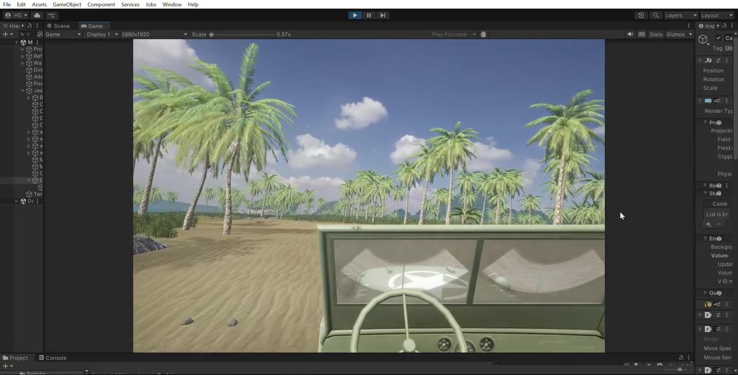This screenshot has width=738, height=375.
Task: Open the Layout dropdown
Action: click(x=716, y=16)
